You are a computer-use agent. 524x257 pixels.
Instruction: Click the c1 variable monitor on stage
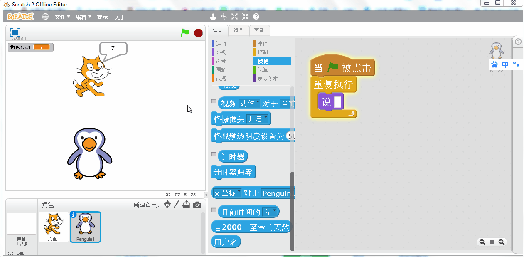coord(31,47)
